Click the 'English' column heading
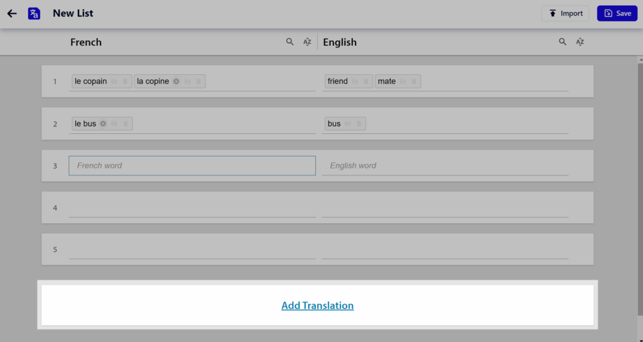Screen dimensions: 643x342 point(340,42)
